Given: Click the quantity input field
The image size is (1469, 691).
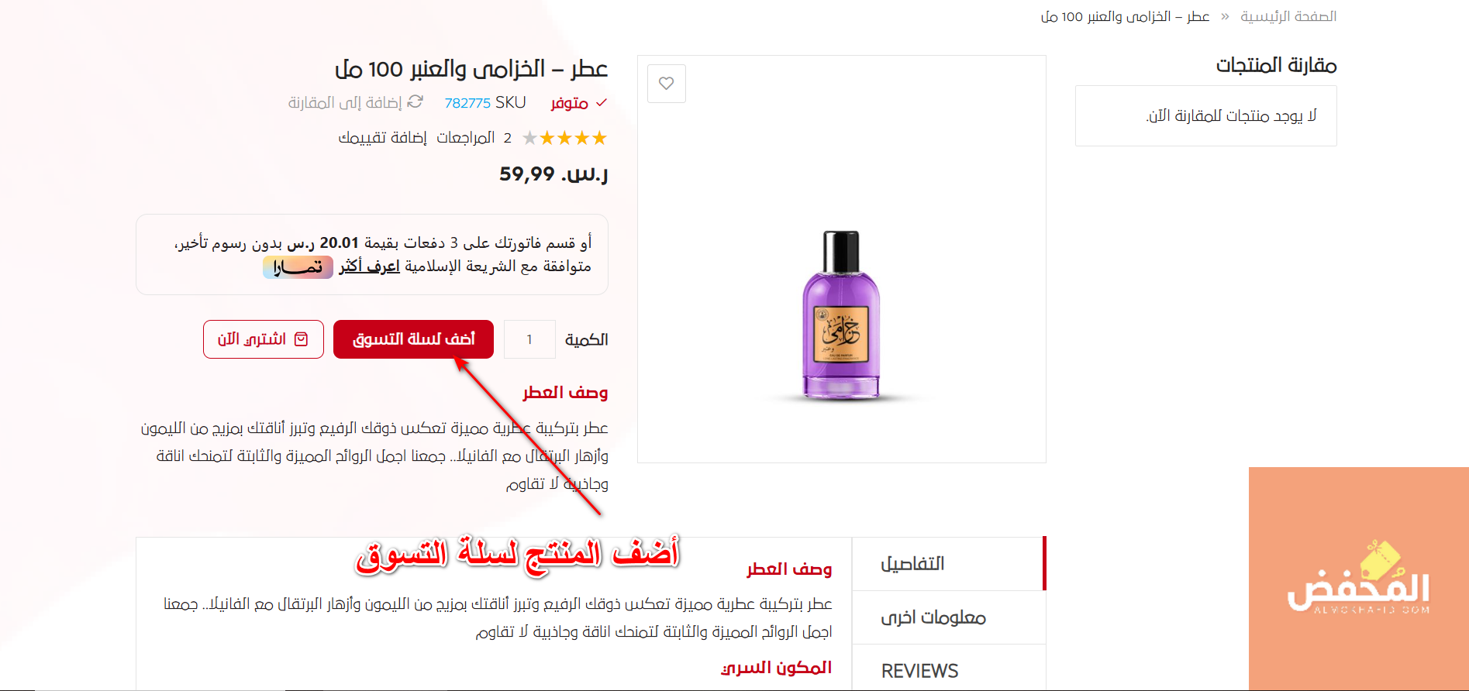Looking at the screenshot, I should click(529, 339).
